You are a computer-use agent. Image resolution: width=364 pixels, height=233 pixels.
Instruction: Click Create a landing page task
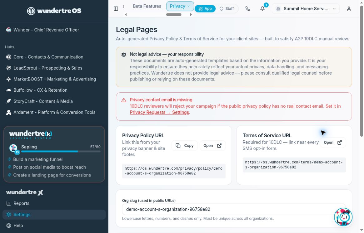click(x=52, y=175)
